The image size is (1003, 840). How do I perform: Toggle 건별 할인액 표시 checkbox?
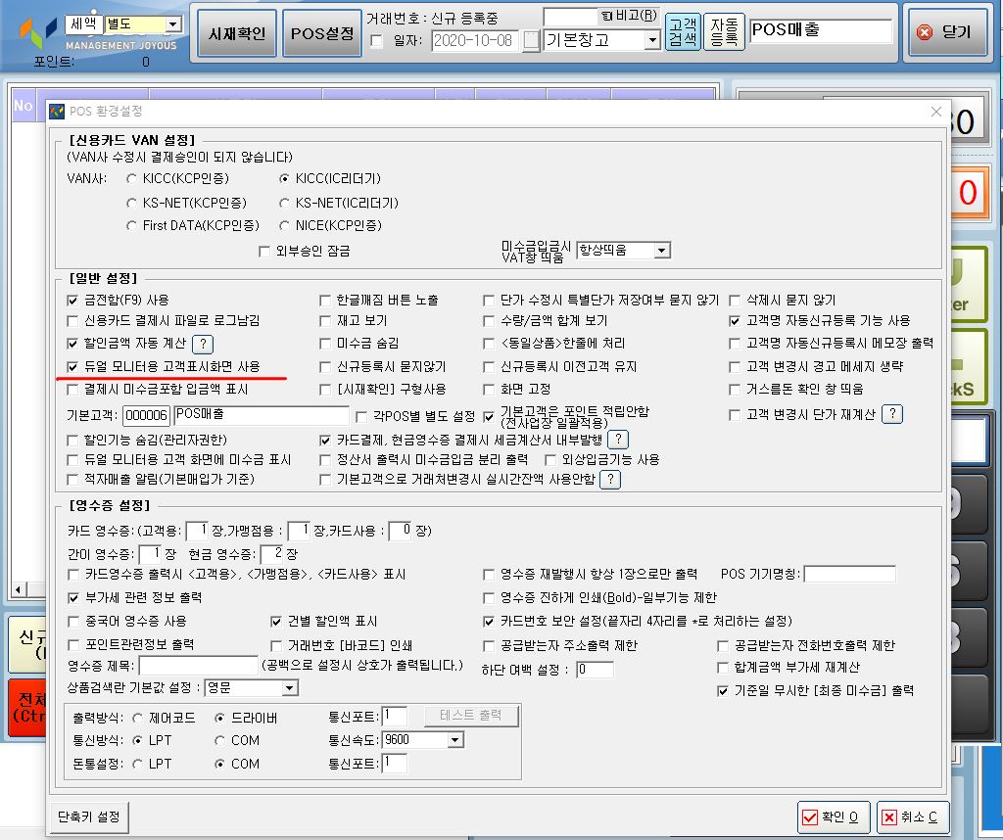[275, 622]
